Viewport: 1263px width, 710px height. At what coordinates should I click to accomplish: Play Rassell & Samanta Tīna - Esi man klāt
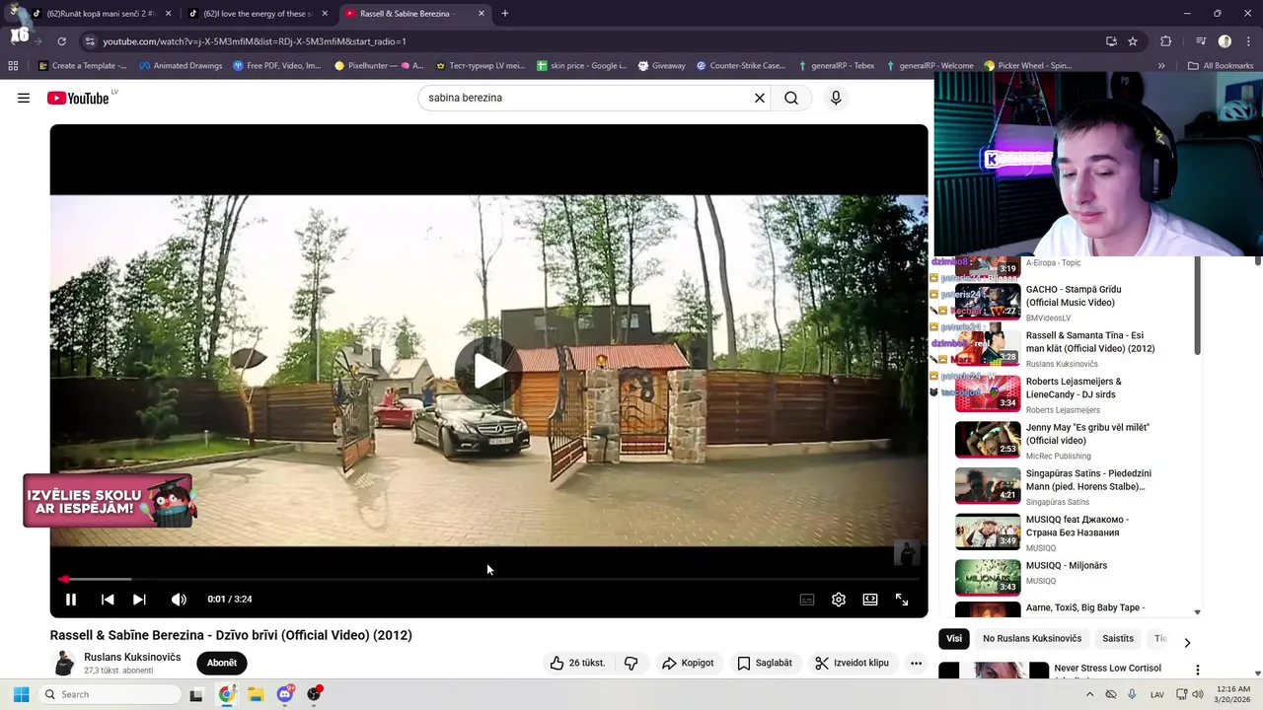pyautogui.click(x=1090, y=341)
